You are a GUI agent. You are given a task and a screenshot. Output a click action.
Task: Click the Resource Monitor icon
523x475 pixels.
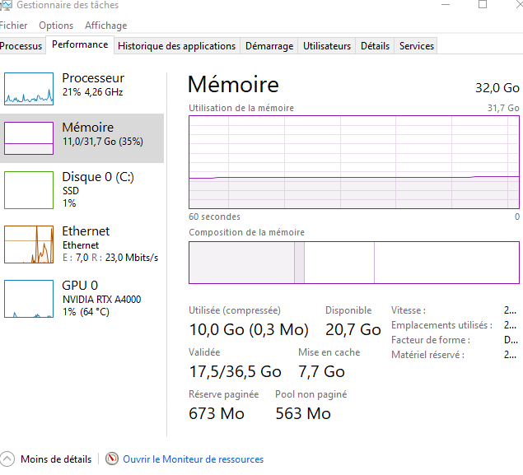[x=112, y=459]
